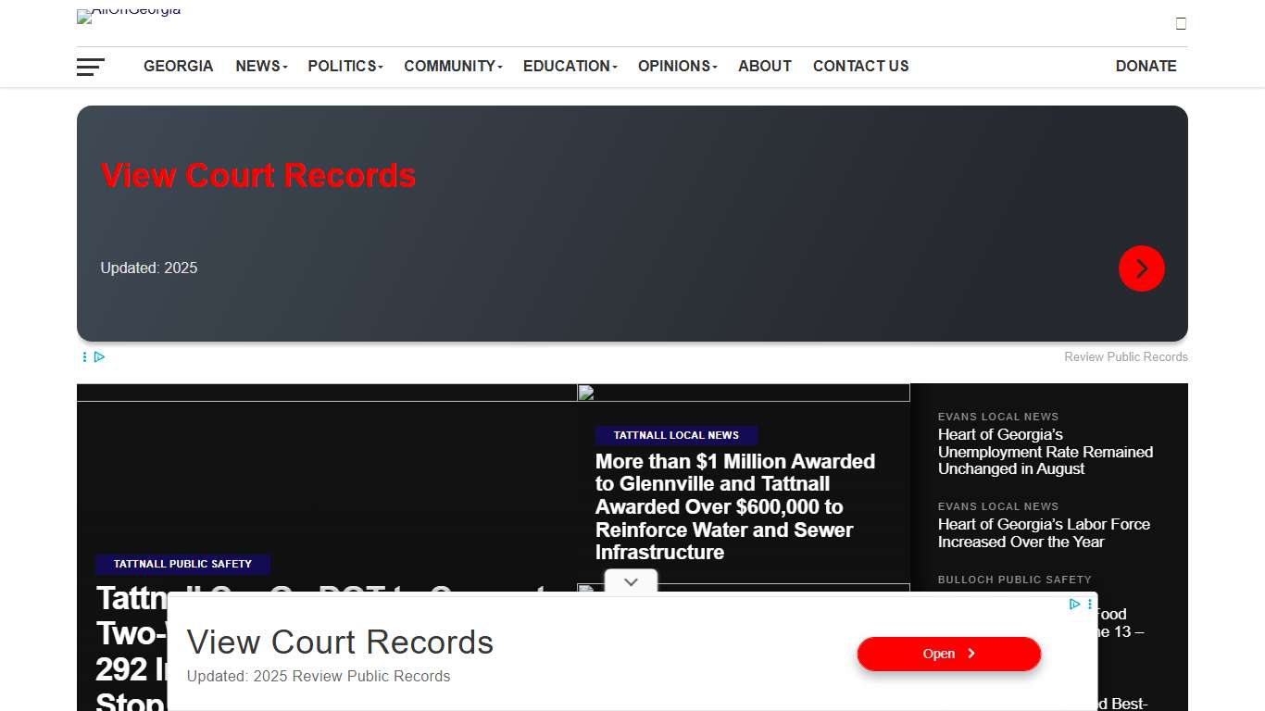
Task: Expand the Politics dropdown menu
Action: [344, 67]
